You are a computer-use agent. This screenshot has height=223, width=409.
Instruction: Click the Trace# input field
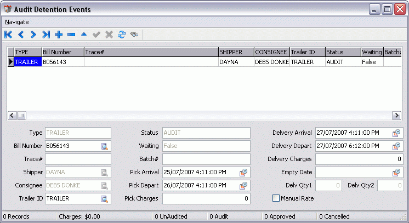pos(78,159)
